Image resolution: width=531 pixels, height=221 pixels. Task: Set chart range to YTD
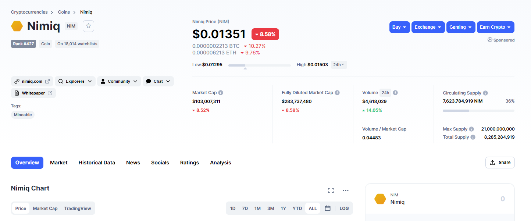[x=297, y=208]
